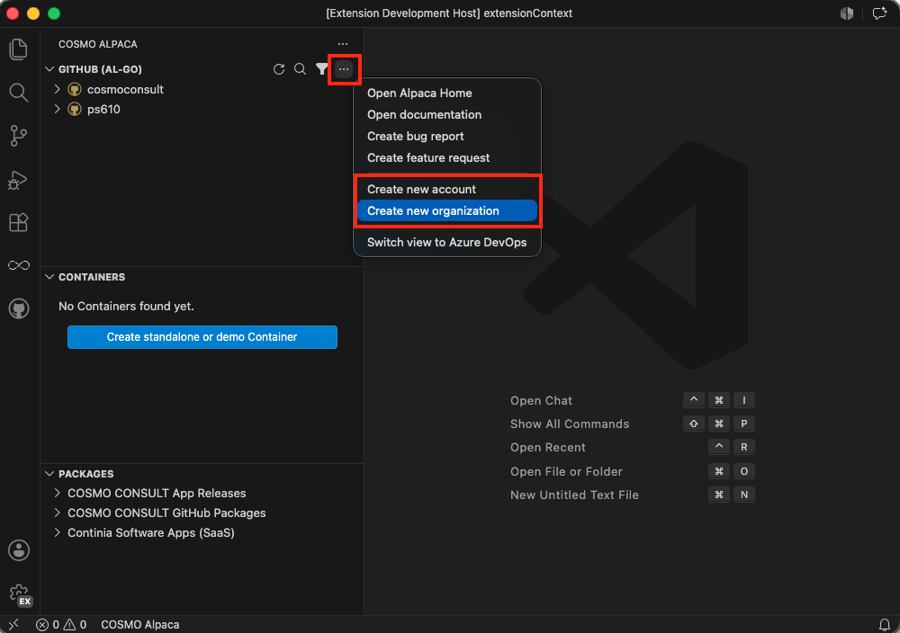Expand the ps610 tree node
900x633 pixels.
click(58, 109)
